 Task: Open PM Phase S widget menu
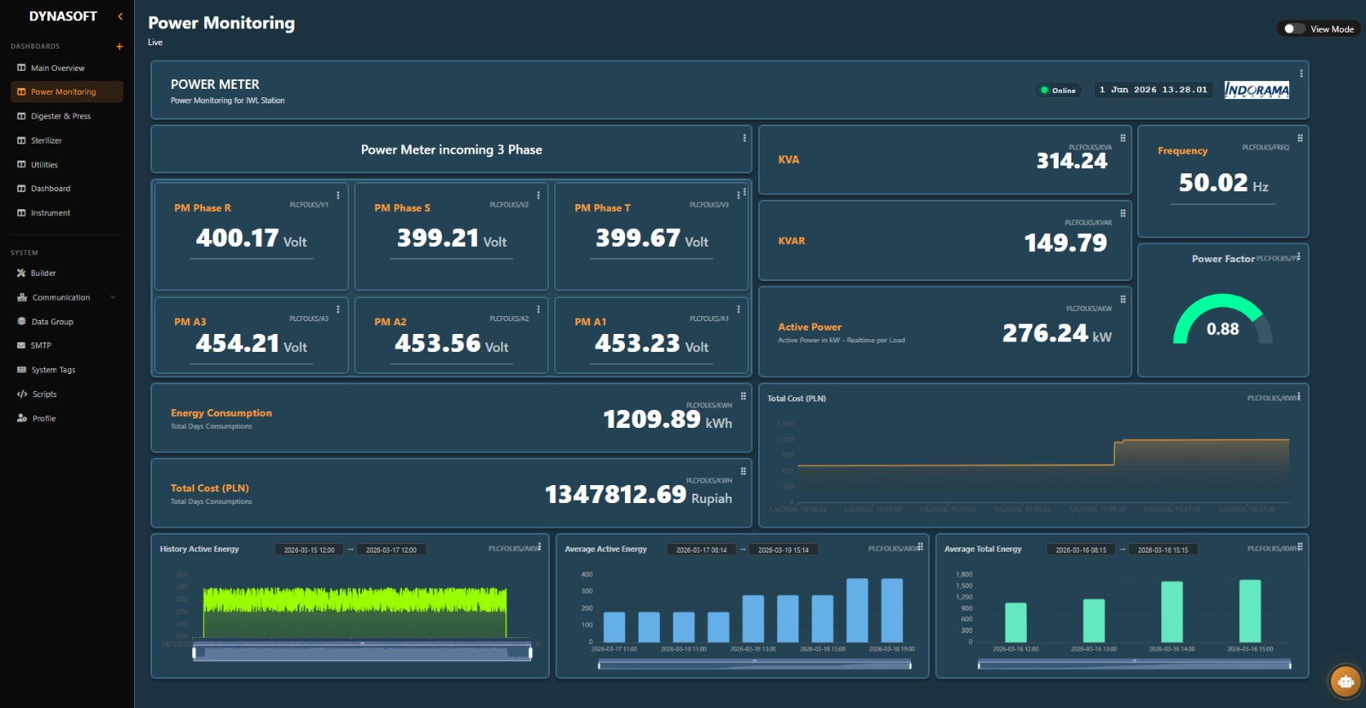538,196
